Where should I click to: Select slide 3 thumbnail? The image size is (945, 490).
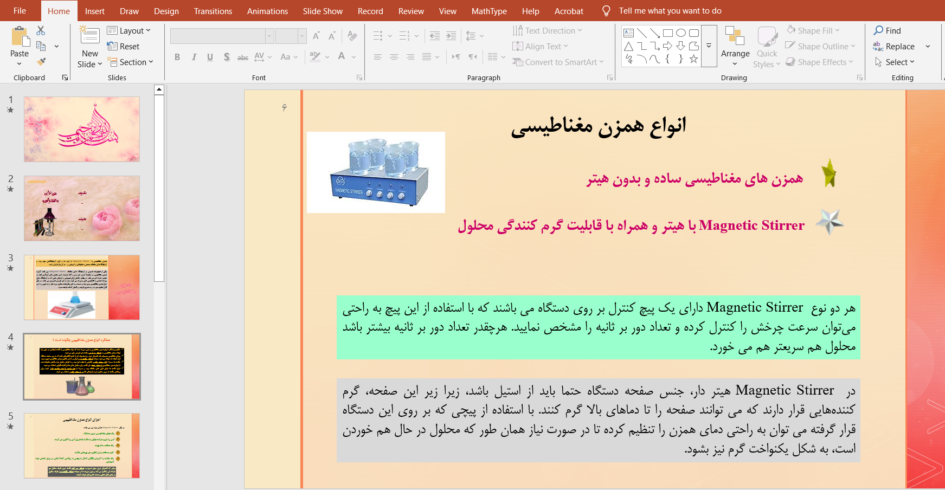[82, 287]
